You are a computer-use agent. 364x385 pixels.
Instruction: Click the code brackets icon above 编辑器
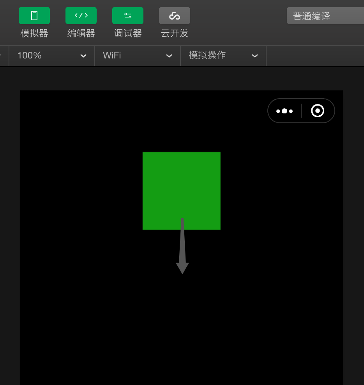81,16
